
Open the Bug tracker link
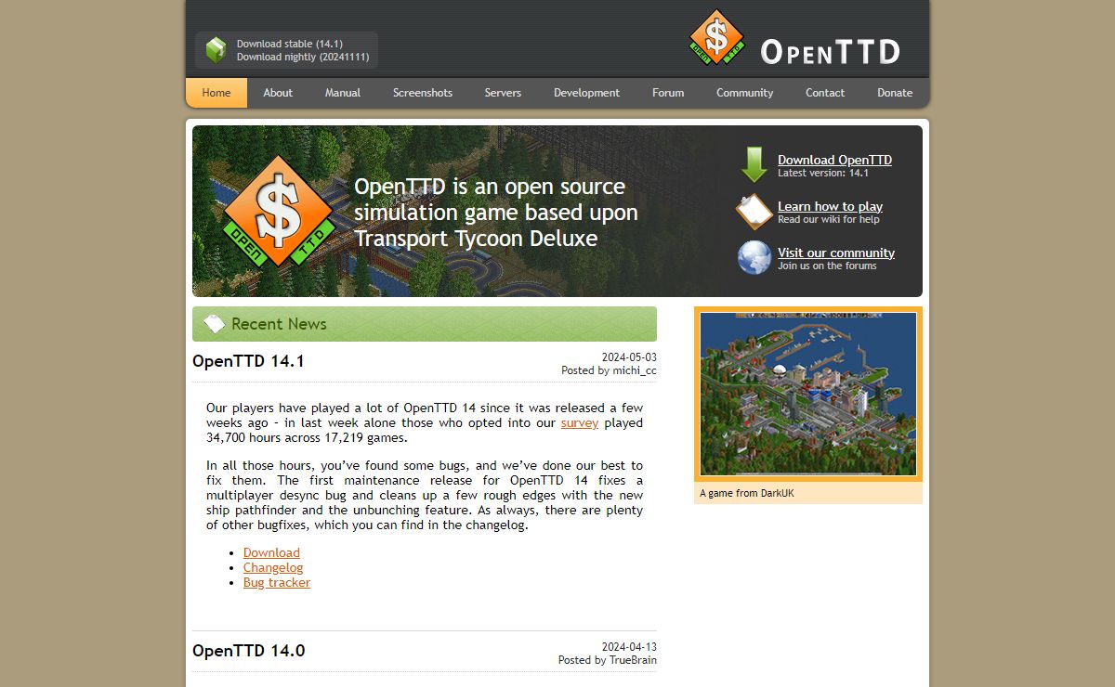[277, 582]
